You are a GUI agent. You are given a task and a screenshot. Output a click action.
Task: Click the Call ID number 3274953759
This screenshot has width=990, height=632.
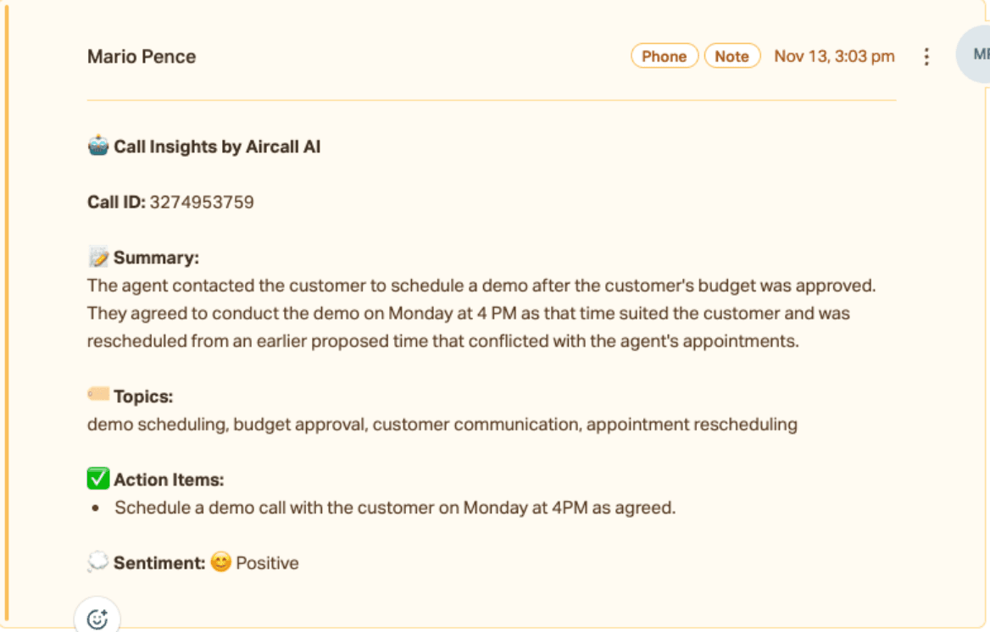(202, 202)
